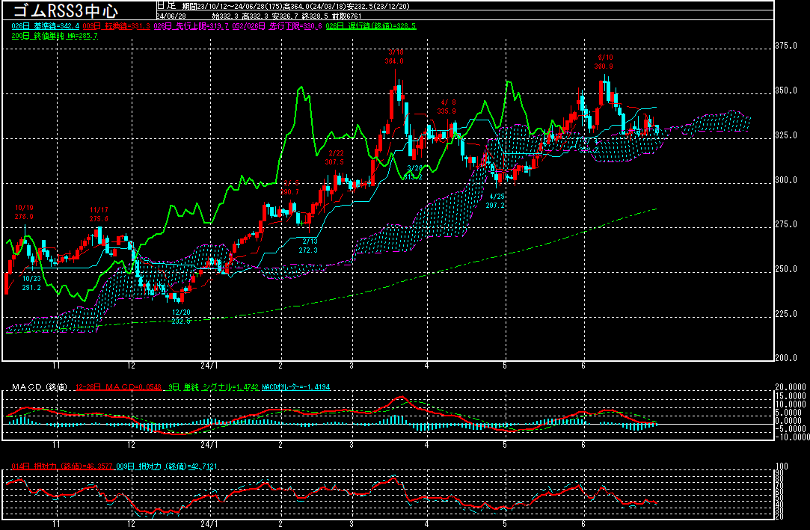Select the 日足 timeframe label

166,6
